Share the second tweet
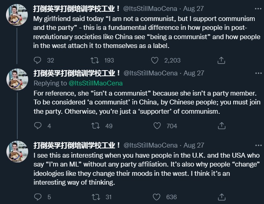This screenshot has height=204, width=264. (221, 126)
